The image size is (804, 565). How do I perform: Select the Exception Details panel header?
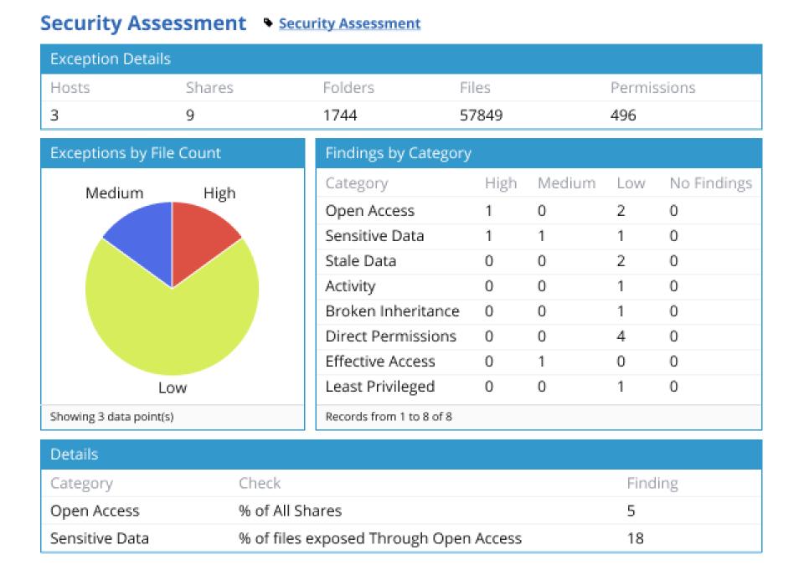click(x=110, y=59)
